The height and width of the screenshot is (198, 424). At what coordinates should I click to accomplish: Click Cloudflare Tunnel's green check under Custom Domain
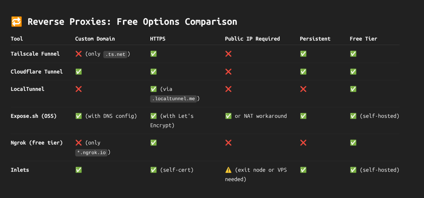coord(78,72)
